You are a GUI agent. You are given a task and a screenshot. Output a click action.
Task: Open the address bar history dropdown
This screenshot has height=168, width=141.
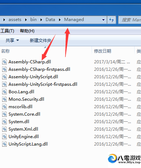point(103,20)
